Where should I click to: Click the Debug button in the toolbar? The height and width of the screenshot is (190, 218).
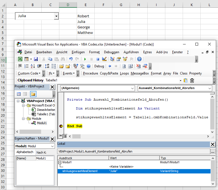click(x=99, y=66)
